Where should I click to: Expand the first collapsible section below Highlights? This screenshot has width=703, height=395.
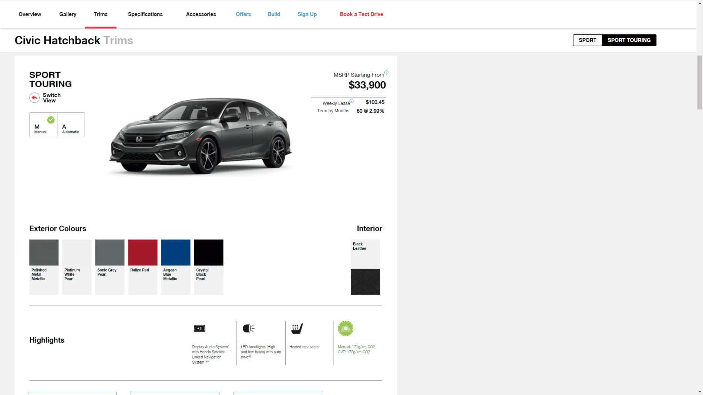[72, 393]
